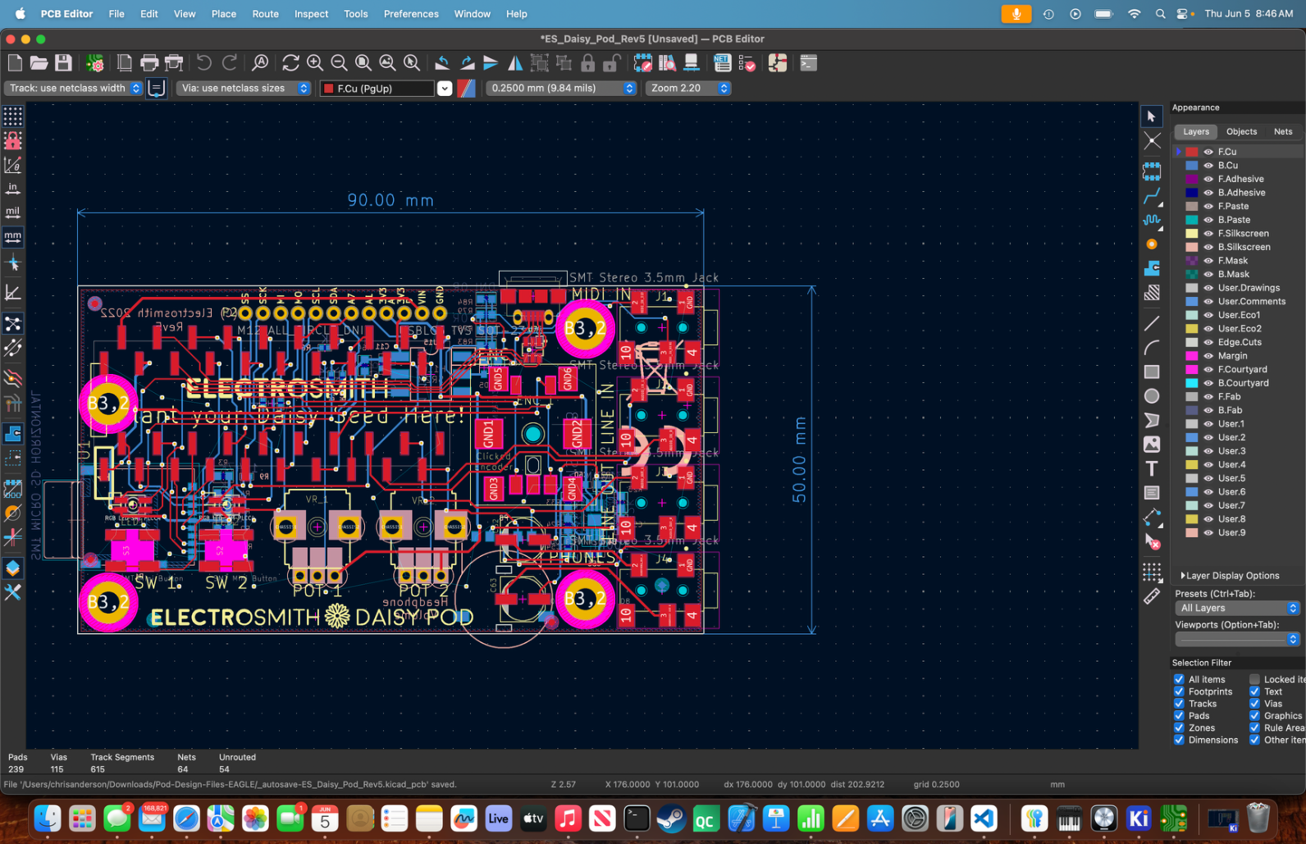Screen dimensions: 1306x844
Task: Switch units to millimeters
Action: 13,237
